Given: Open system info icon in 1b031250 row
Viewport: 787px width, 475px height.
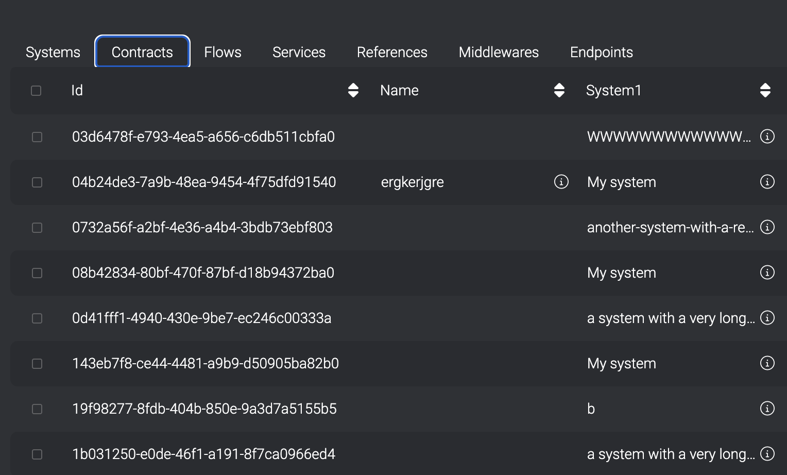Looking at the screenshot, I should [767, 454].
